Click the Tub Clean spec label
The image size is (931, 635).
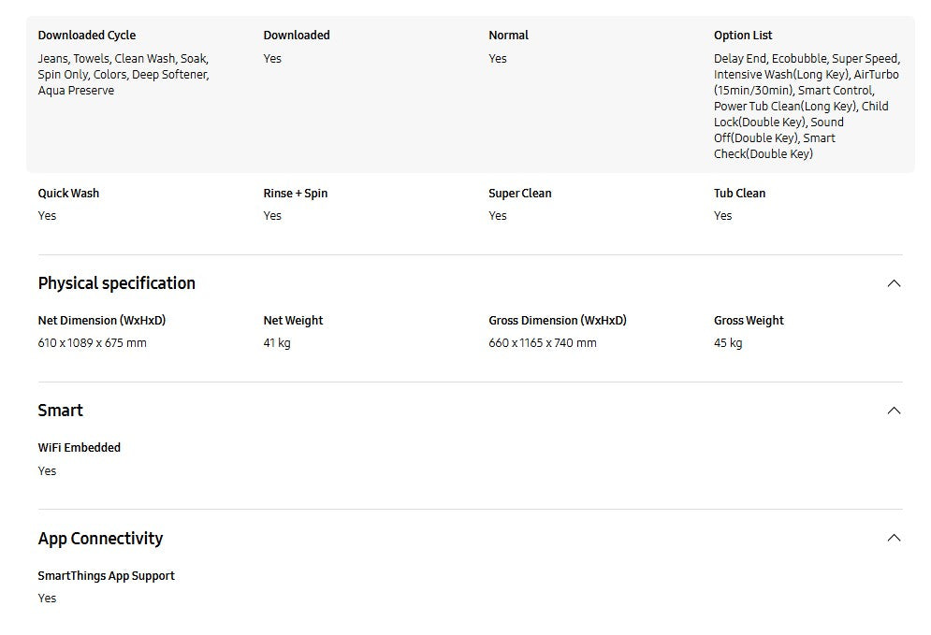tap(739, 194)
